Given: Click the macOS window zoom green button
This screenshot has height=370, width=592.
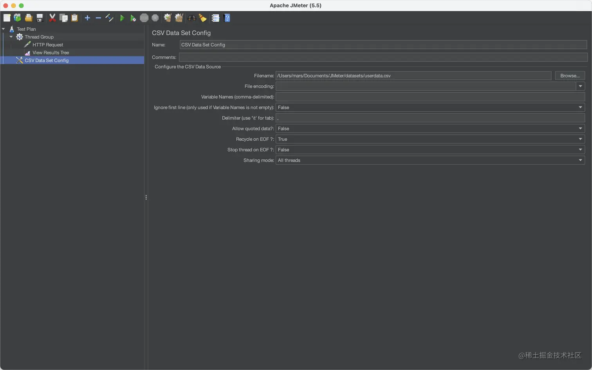Looking at the screenshot, I should (21, 5).
